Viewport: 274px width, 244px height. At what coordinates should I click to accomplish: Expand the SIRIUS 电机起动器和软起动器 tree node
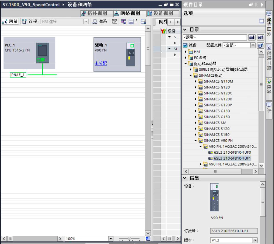pyautogui.click(x=191, y=70)
